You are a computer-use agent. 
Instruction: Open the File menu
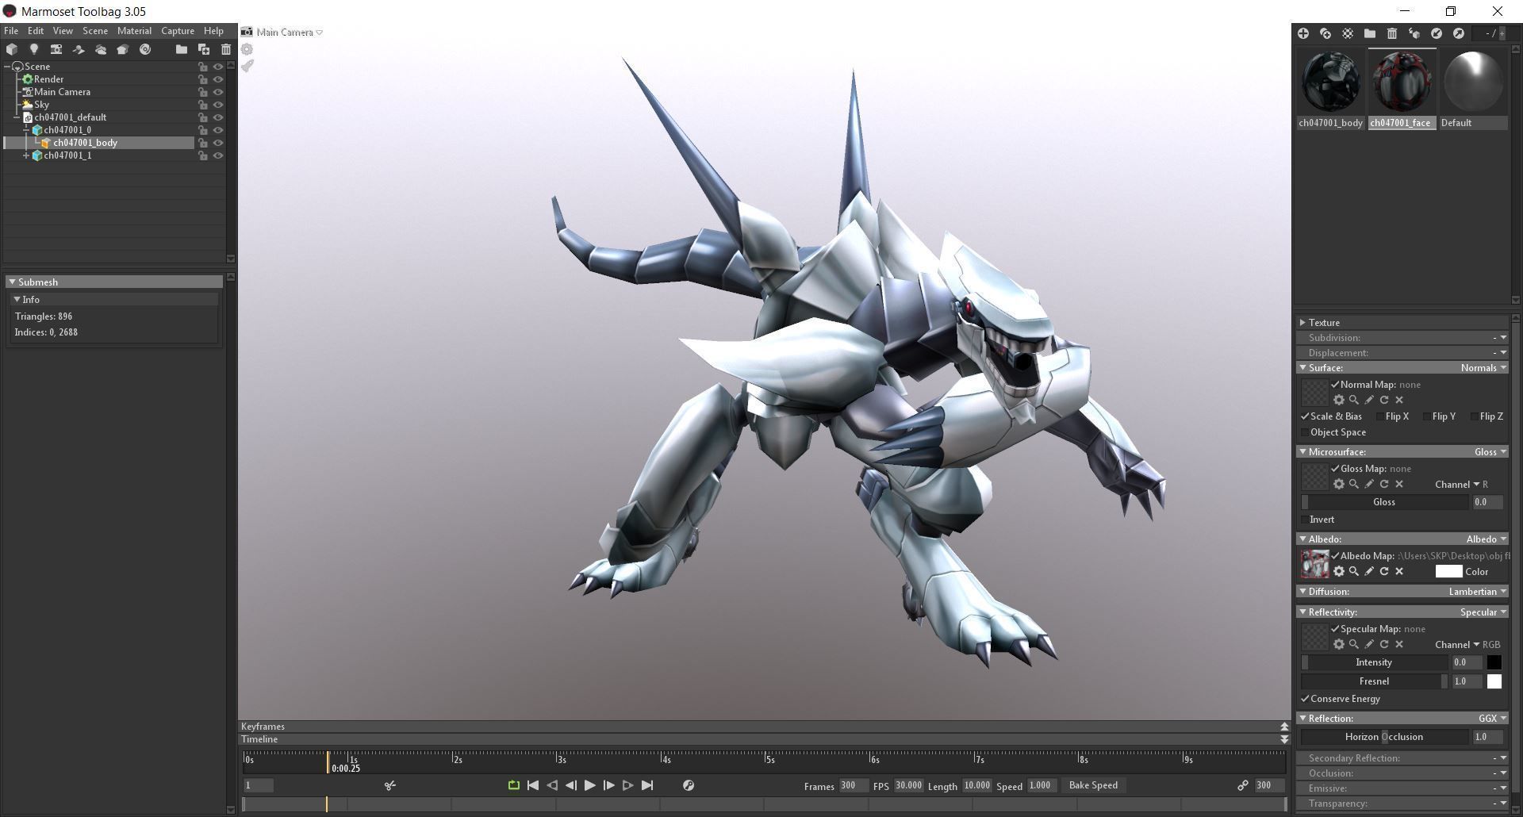pyautogui.click(x=11, y=31)
